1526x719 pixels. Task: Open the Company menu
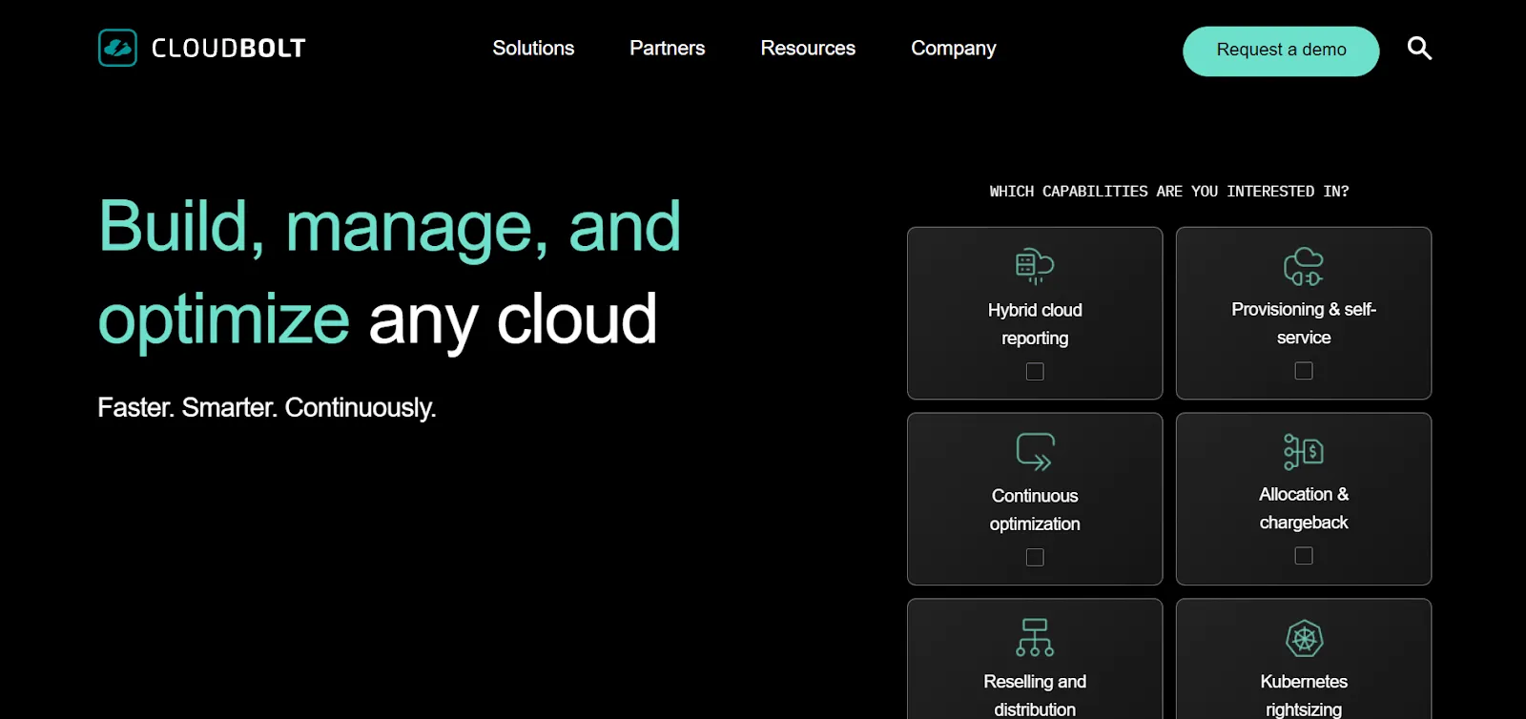[954, 48]
